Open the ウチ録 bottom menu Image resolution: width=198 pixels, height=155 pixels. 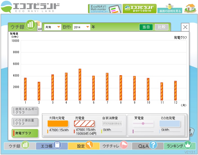(20, 146)
